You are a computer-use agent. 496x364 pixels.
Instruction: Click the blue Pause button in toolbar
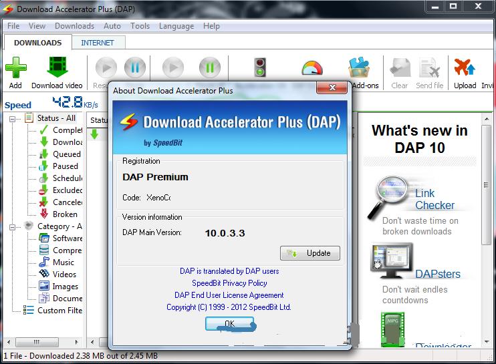pyautogui.click(x=135, y=67)
